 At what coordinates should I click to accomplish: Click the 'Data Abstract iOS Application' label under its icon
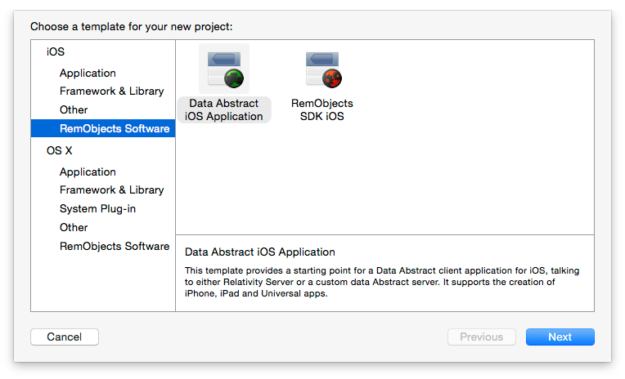pos(224,110)
